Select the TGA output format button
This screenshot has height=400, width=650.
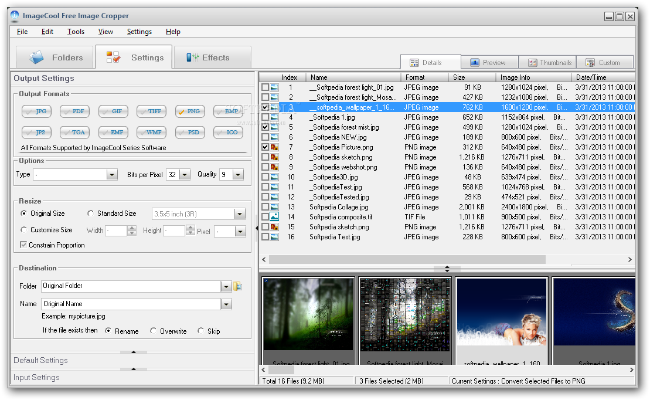point(74,133)
